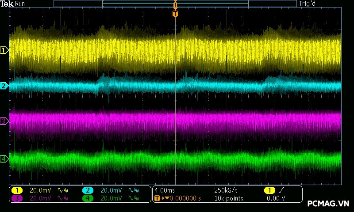This screenshot has height=212, width=354.
Task: Click the green channel 4 ground marker
Action: [4, 159]
